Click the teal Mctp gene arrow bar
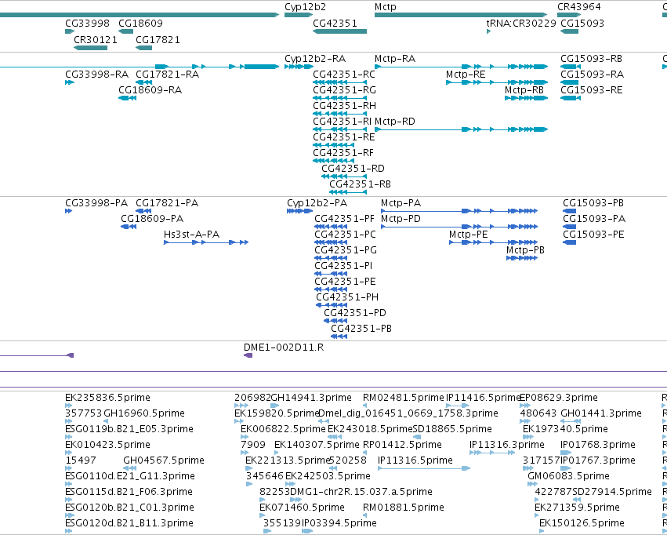 [x=461, y=15]
